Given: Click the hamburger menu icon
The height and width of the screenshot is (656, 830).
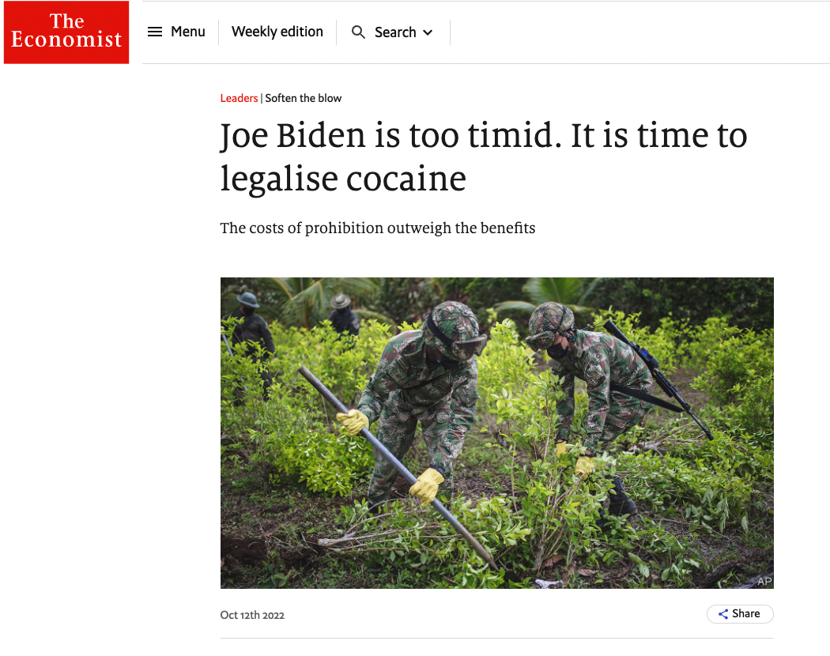Looking at the screenshot, I should tap(155, 32).
